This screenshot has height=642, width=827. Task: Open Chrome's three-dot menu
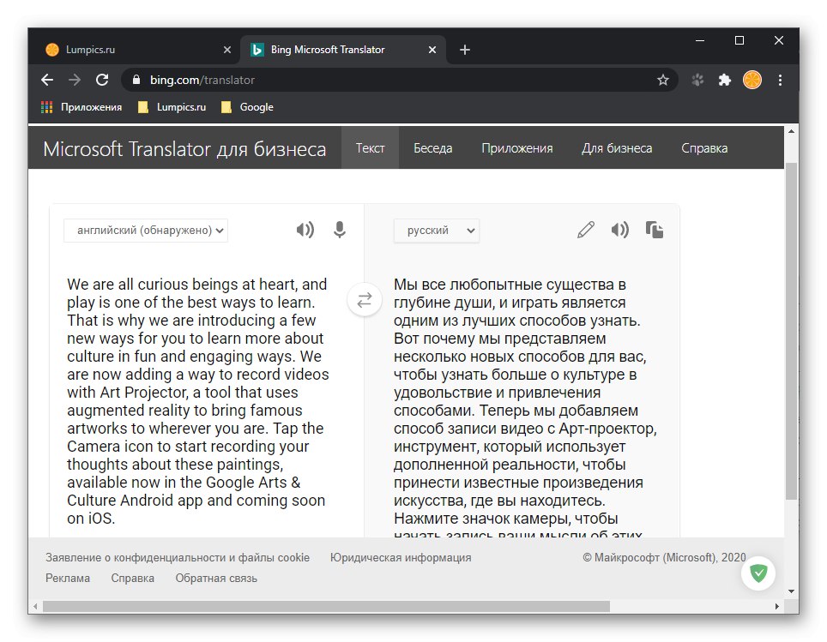(x=780, y=80)
